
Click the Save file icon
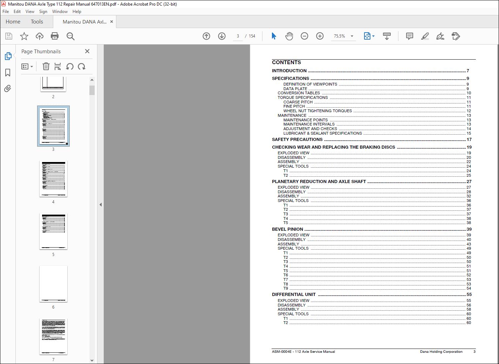9,36
